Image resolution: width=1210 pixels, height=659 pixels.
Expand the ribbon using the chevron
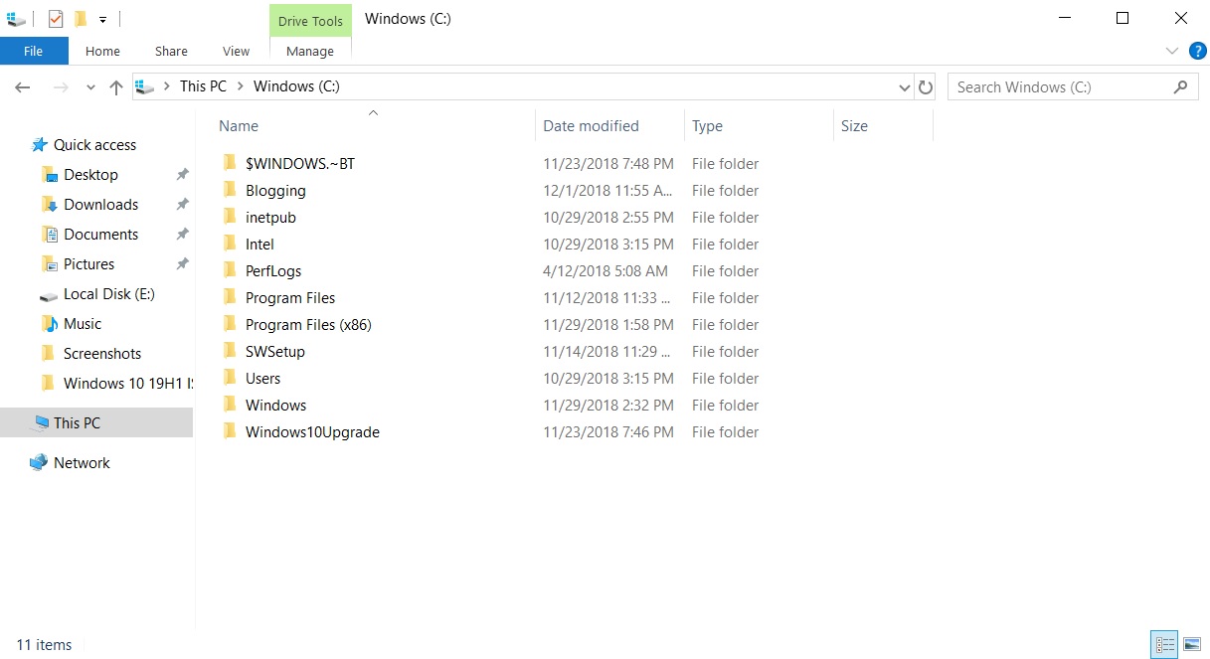point(1171,51)
